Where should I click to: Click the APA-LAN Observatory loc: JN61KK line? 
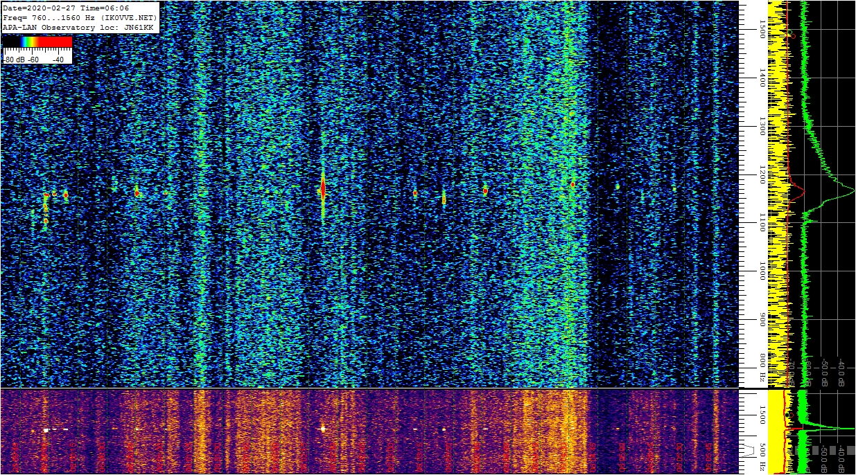(78, 26)
